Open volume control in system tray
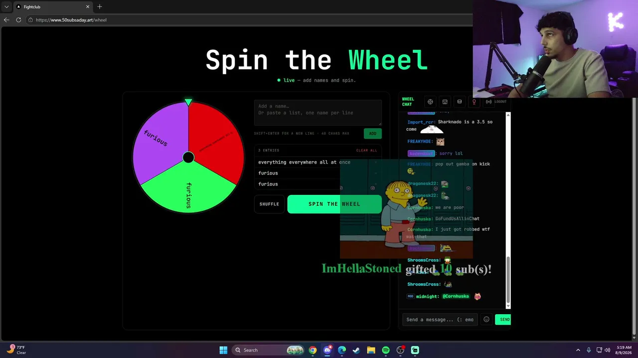The width and height of the screenshot is (638, 358). tap(608, 350)
